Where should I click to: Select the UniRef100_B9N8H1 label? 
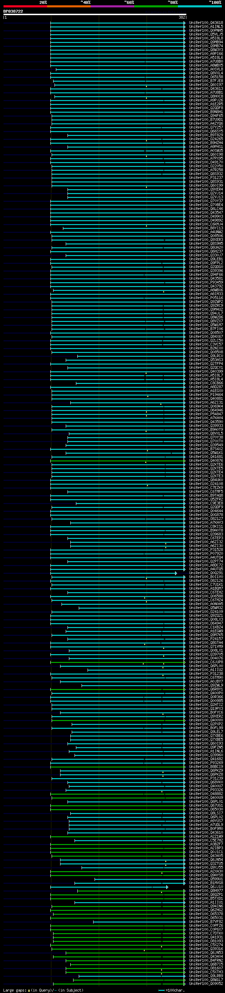[206, 112]
